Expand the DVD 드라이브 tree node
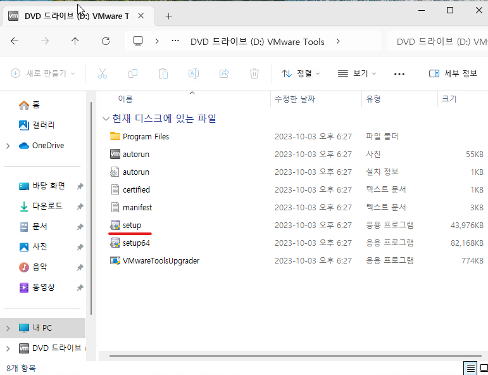This screenshot has height=375, width=488. point(8,348)
